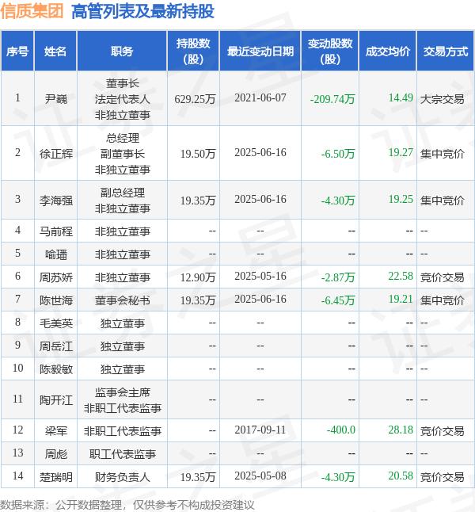The image size is (475, 512).
Task: Click 董事会秘书 position cell
Action: (122, 300)
